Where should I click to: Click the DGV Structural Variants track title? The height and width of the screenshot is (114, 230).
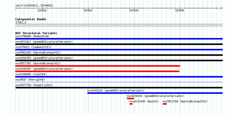pyautogui.click(x=36, y=33)
